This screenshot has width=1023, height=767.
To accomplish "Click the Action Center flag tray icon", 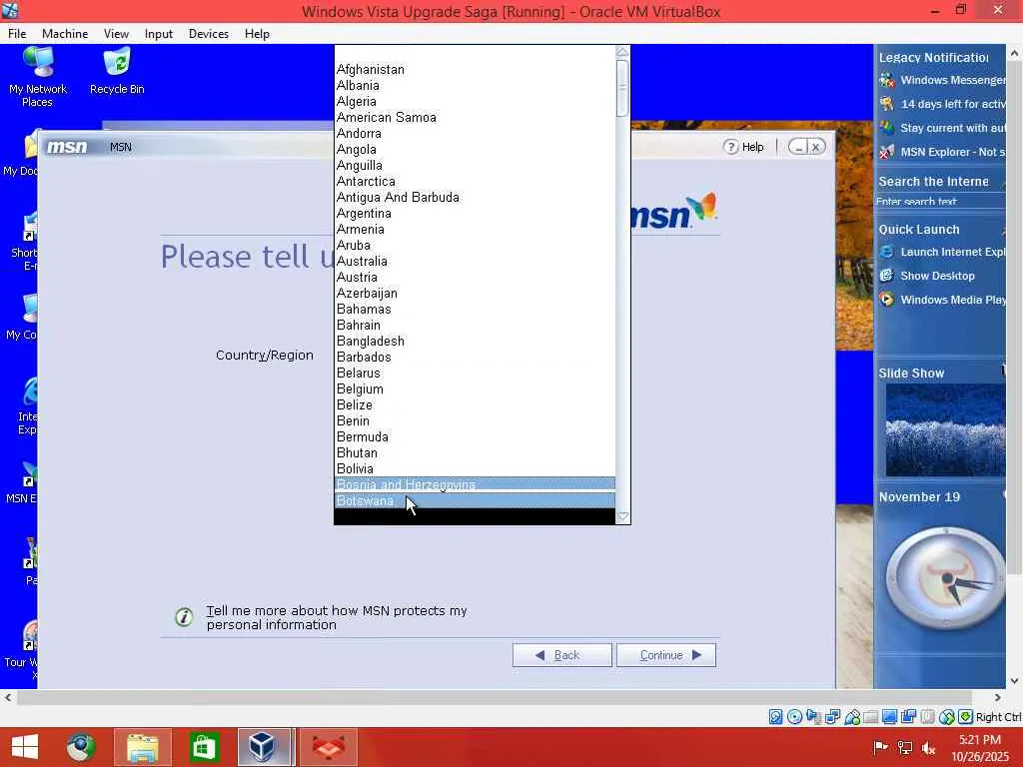I will (x=880, y=748).
